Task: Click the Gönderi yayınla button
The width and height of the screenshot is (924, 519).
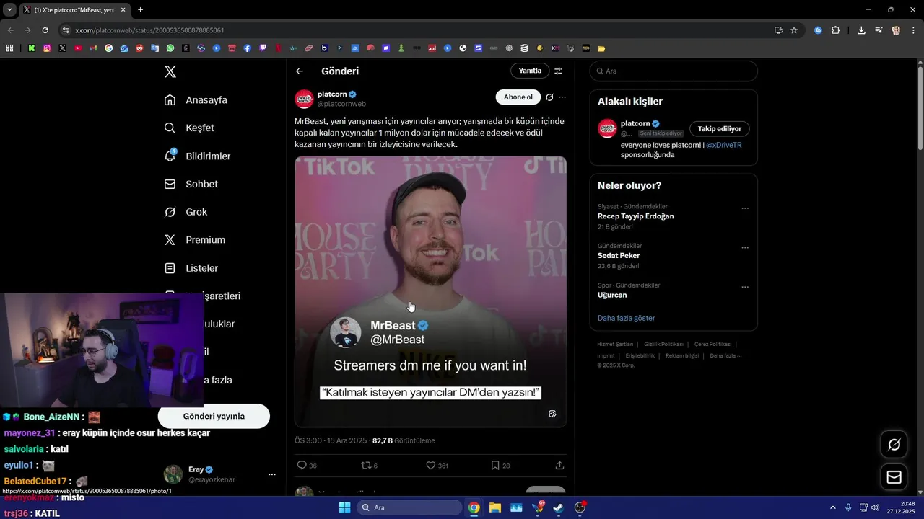Action: pyautogui.click(x=214, y=416)
